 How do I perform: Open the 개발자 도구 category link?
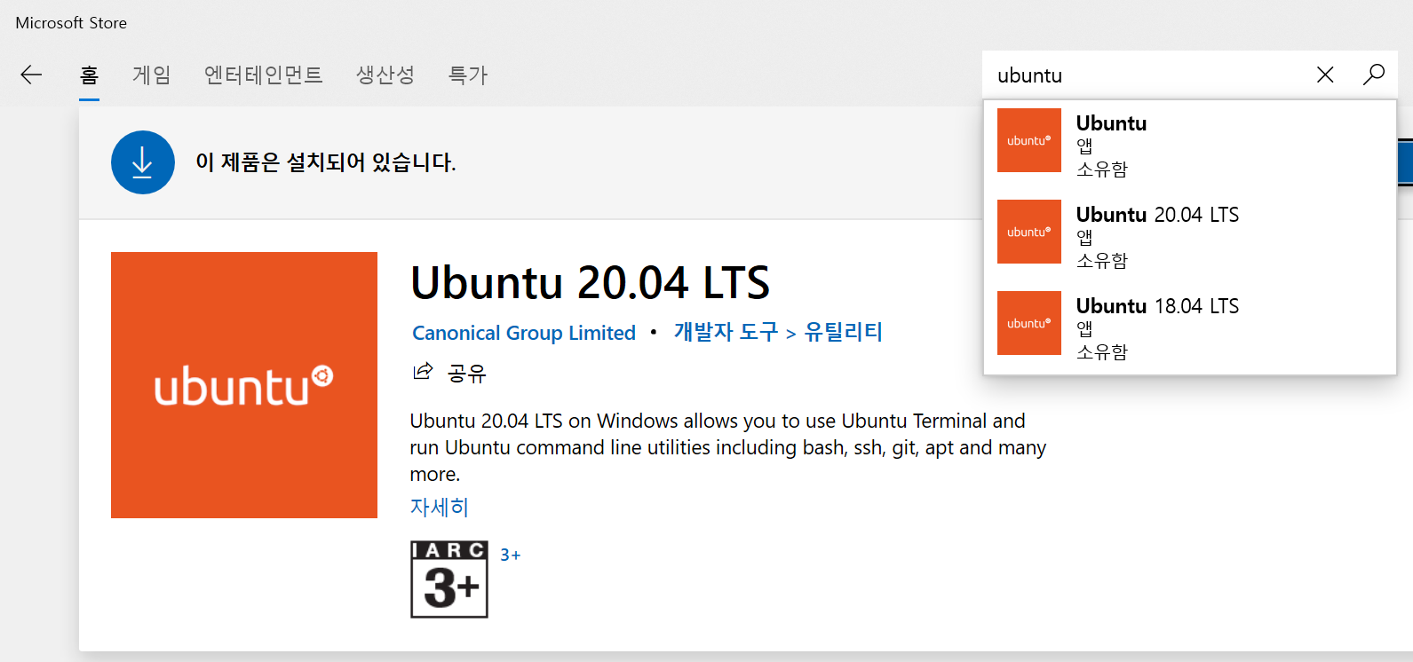[x=726, y=332]
